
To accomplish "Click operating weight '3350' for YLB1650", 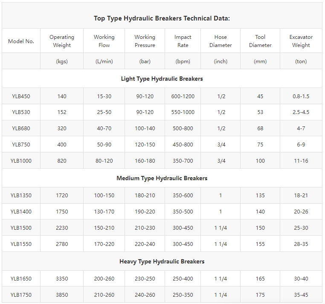I will point(62,278).
